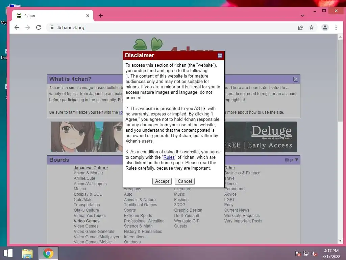Open the Science & Math board
Screen dimensions: 346x260
pyautogui.click(x=138, y=226)
